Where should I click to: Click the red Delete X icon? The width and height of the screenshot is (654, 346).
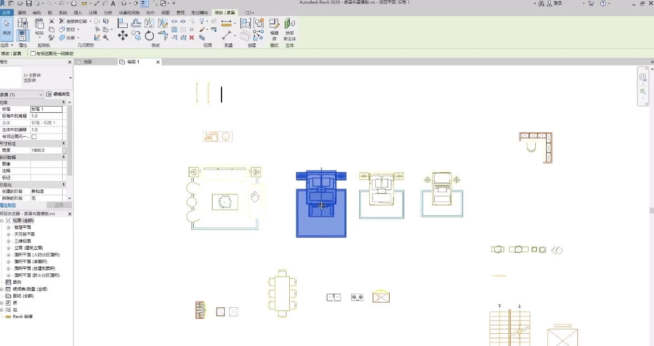tap(192, 37)
